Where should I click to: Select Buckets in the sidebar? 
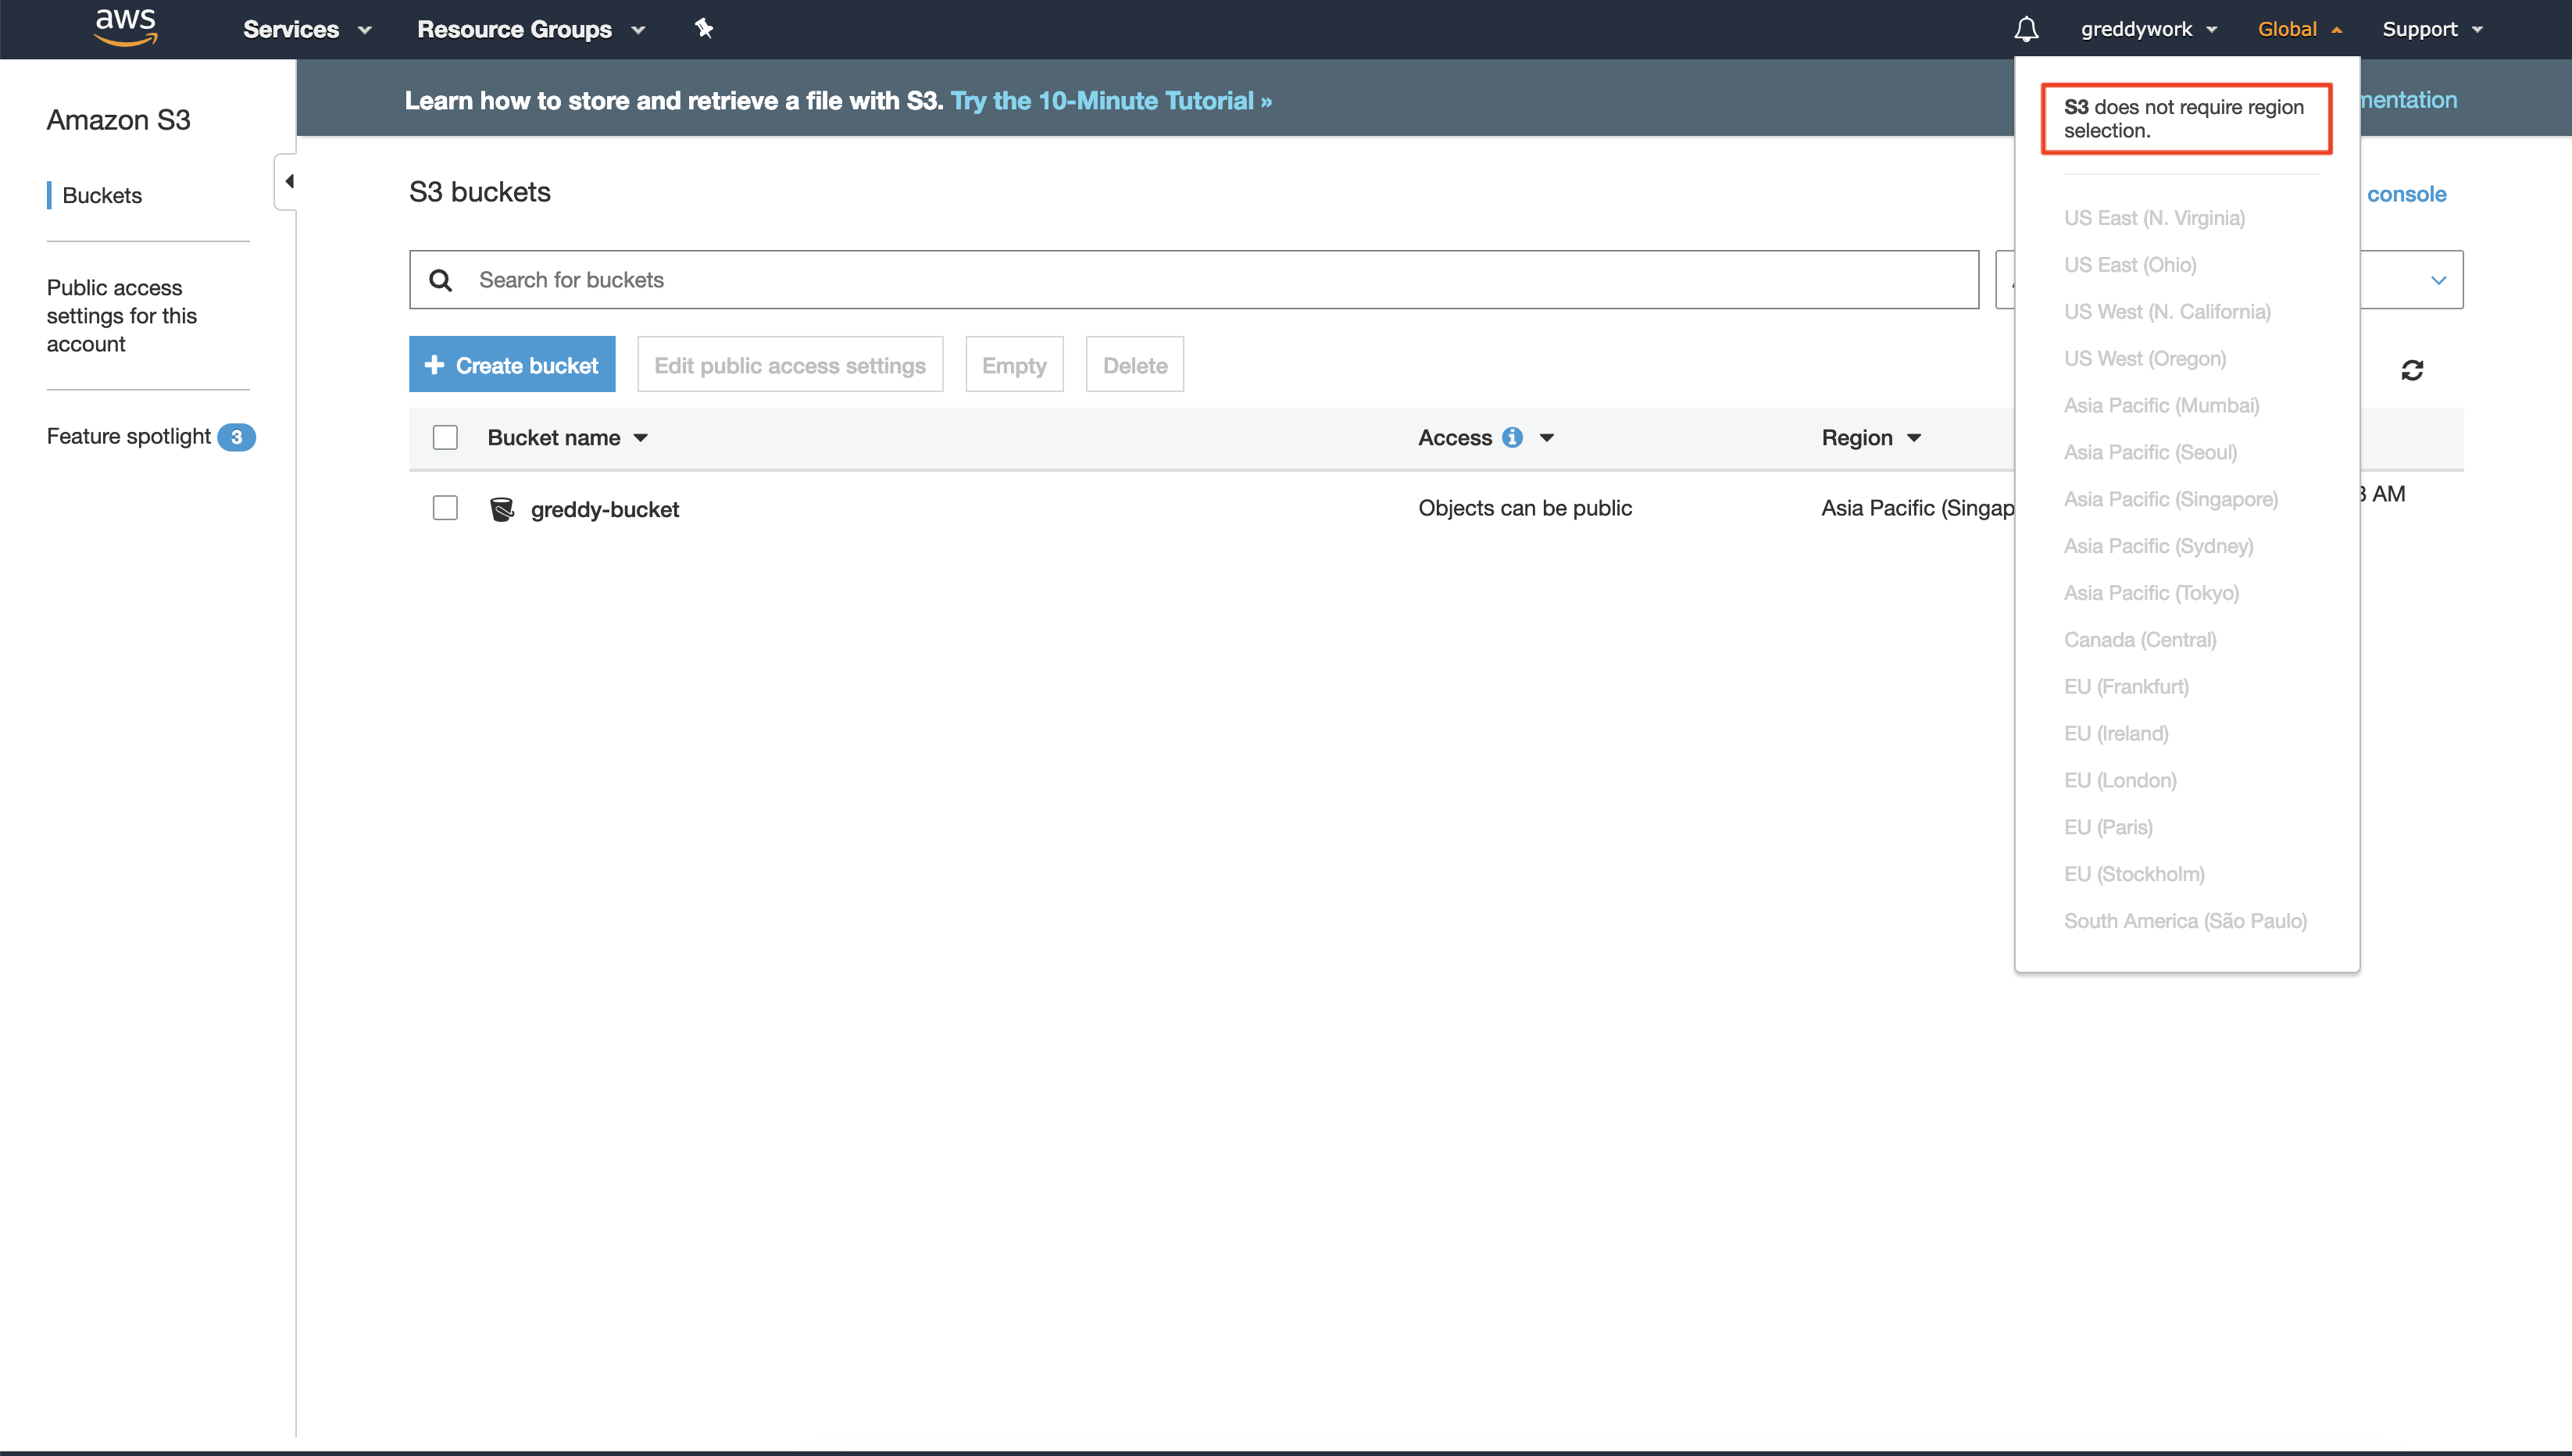point(102,195)
